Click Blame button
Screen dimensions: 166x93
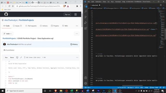[12, 57]
